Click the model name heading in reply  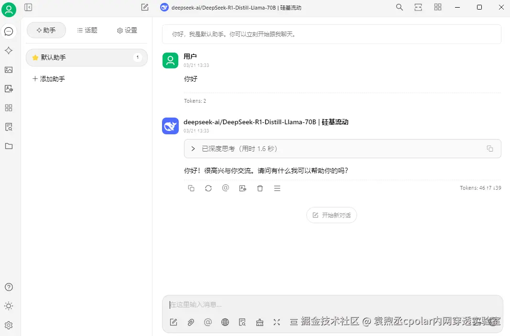[266, 122]
